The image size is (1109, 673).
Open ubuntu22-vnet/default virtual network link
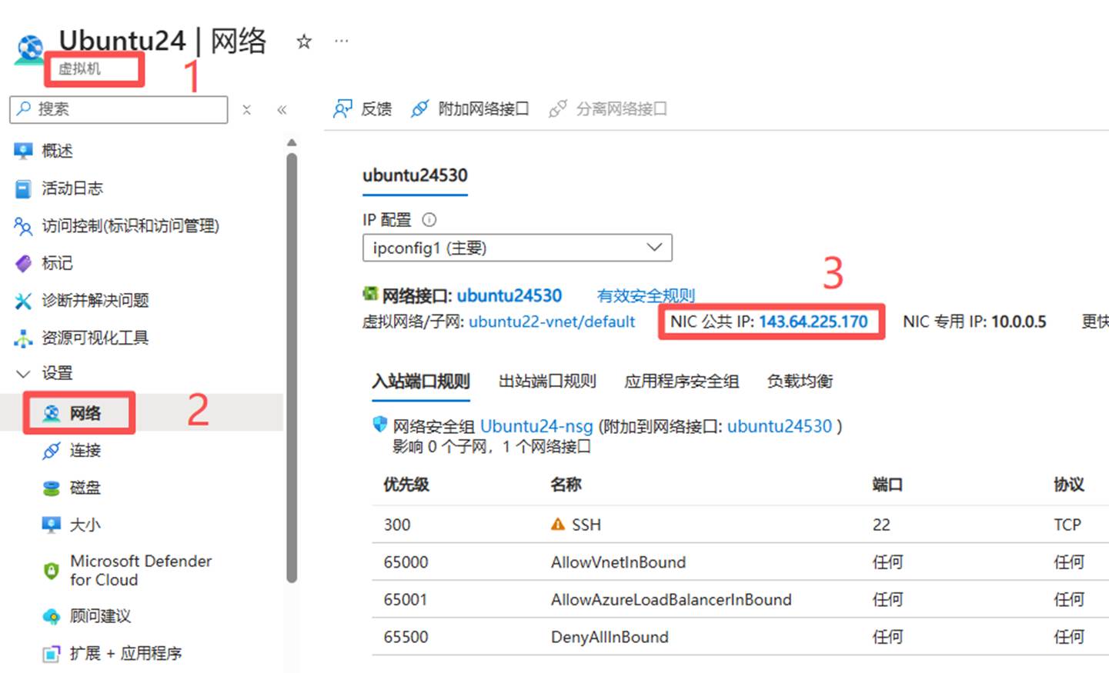click(x=552, y=322)
